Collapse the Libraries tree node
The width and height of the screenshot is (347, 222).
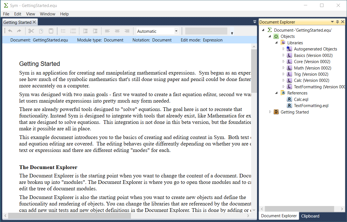point(276,43)
